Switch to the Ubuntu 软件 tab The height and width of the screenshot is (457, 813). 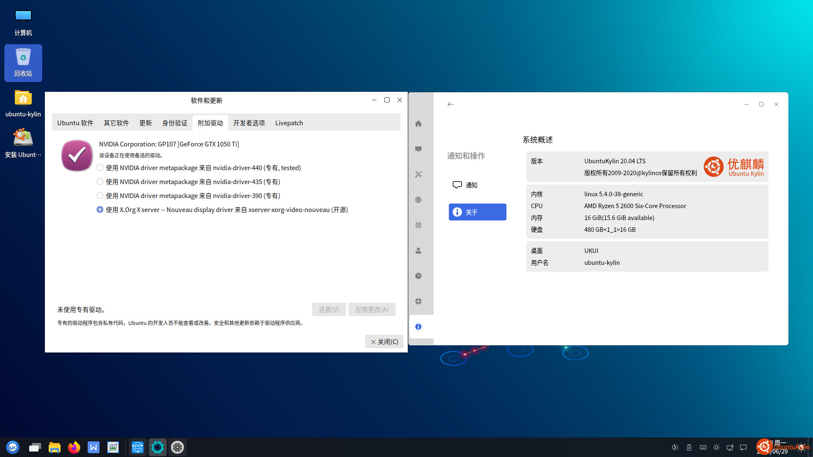[x=75, y=123]
